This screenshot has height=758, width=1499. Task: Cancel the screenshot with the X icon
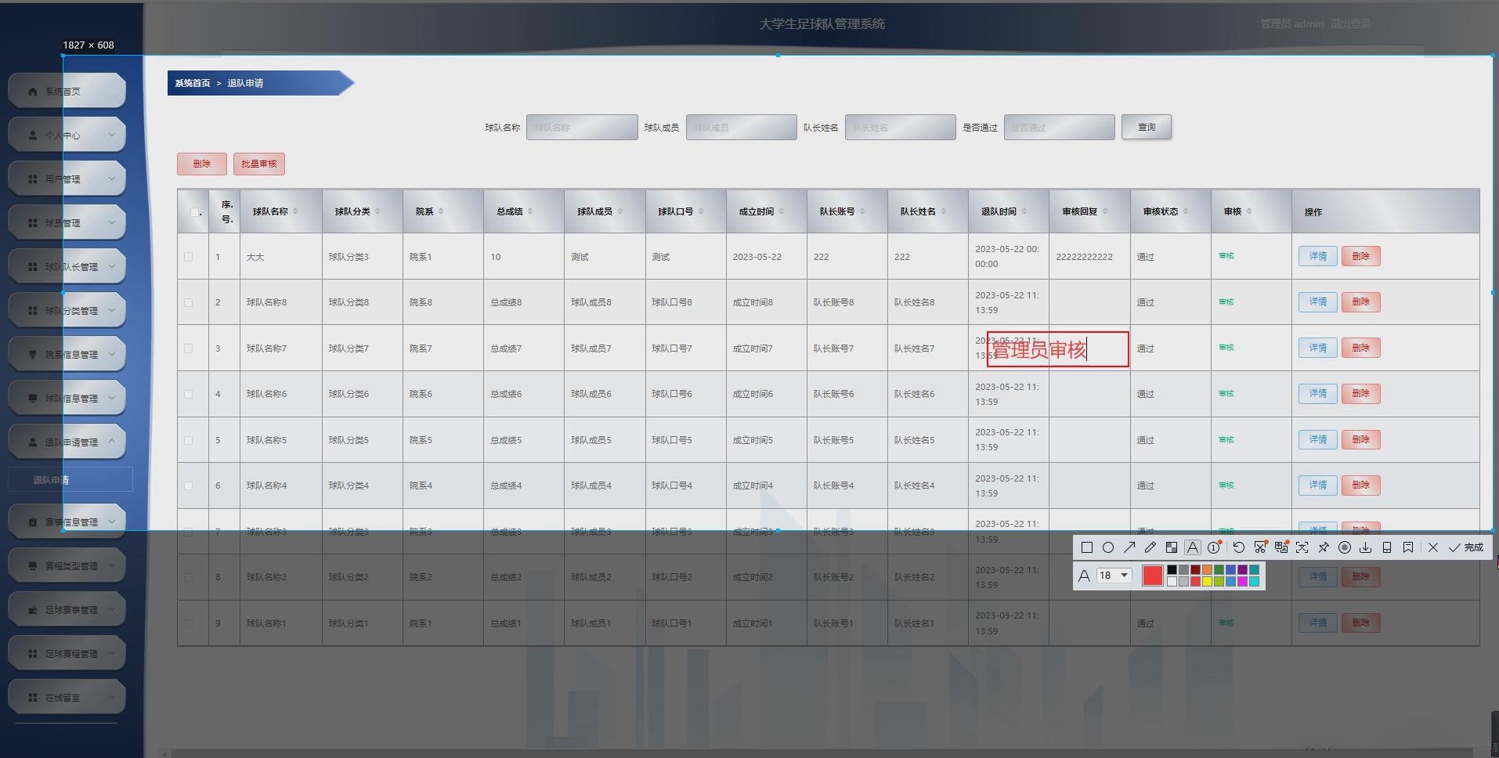1433,548
